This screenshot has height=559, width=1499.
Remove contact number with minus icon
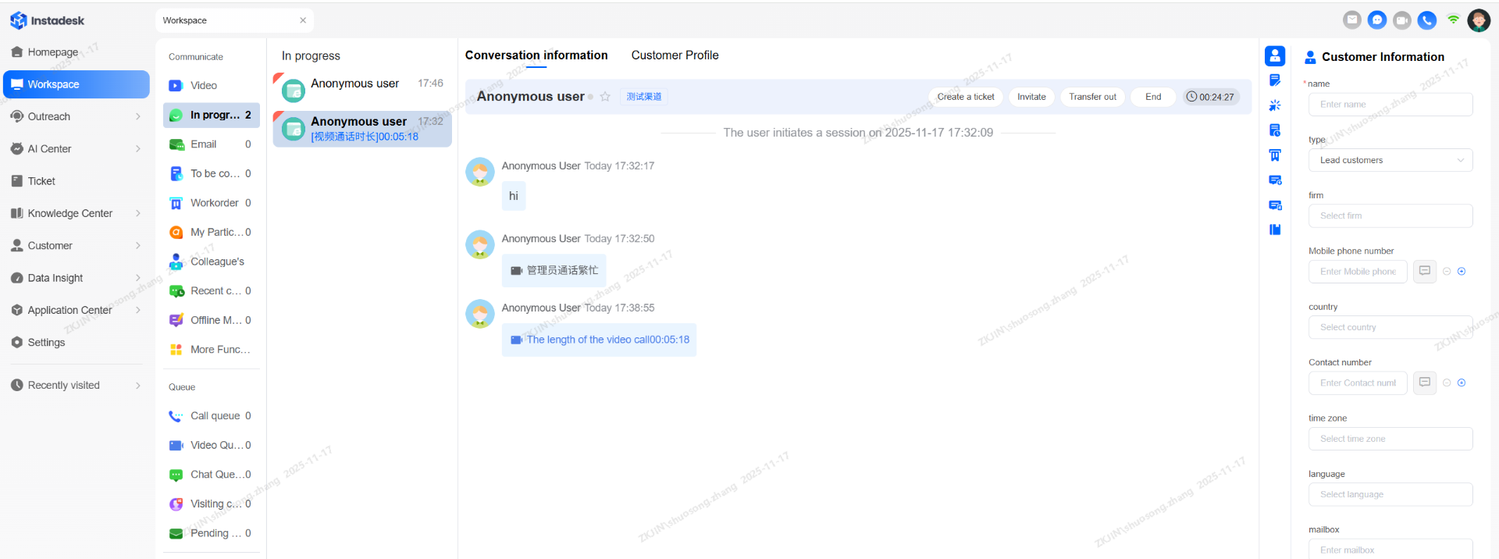click(x=1447, y=383)
